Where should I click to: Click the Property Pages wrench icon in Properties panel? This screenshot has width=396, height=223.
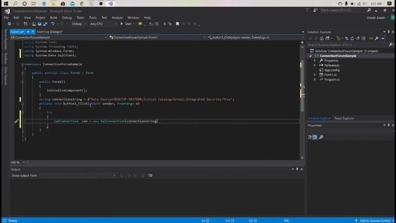pos(321,137)
